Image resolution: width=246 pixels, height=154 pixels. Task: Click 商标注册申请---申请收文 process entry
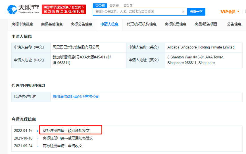pyautogui.click(x=62, y=146)
